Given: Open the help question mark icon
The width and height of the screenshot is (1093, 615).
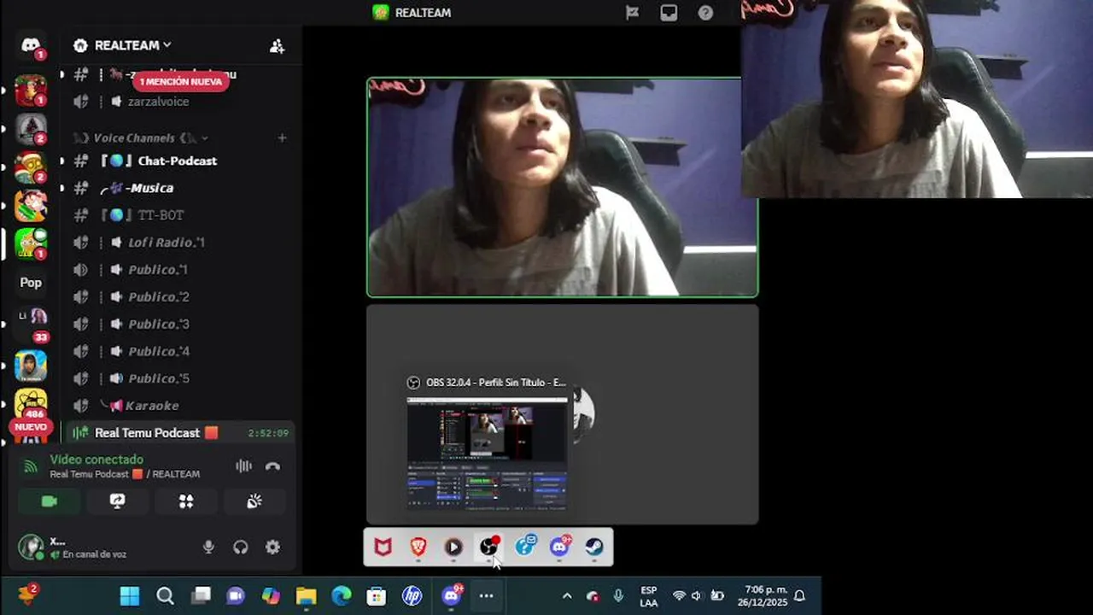Looking at the screenshot, I should 705,13.
